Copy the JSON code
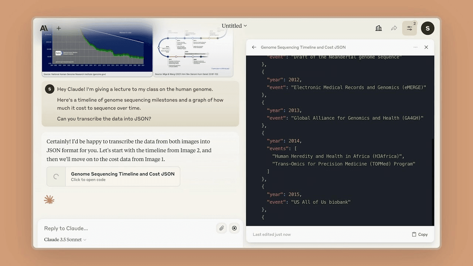 (x=420, y=235)
